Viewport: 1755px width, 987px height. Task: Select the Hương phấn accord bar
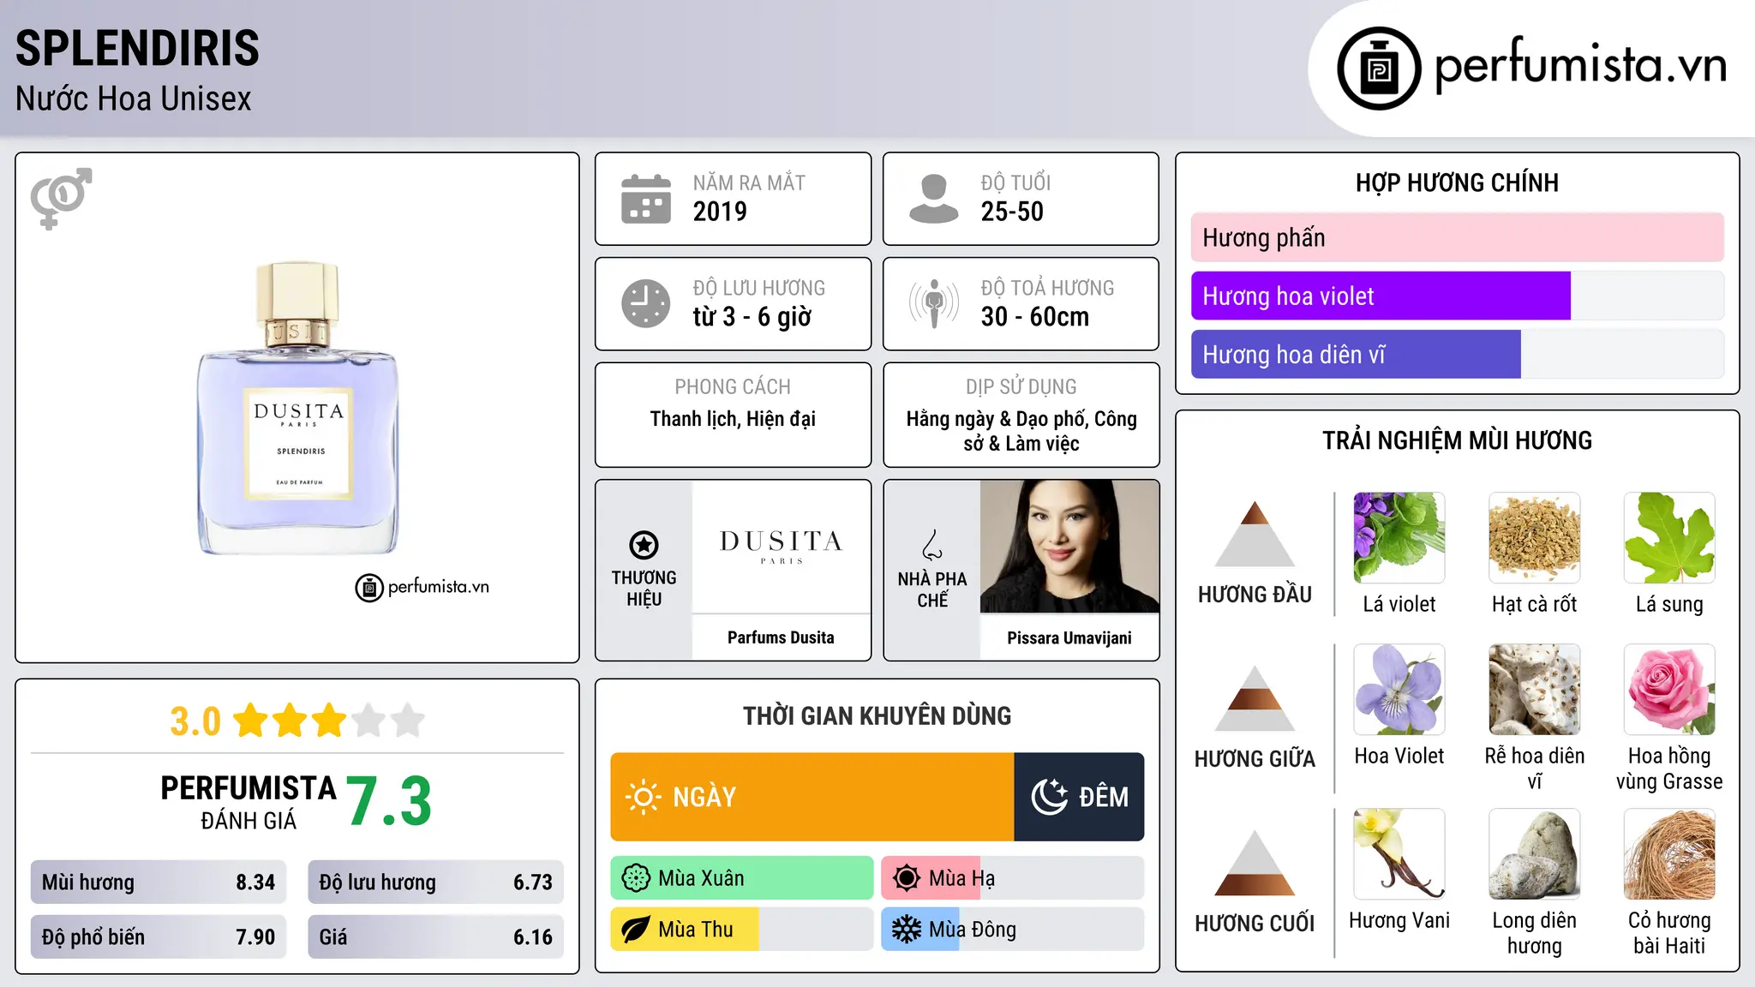click(x=1457, y=237)
